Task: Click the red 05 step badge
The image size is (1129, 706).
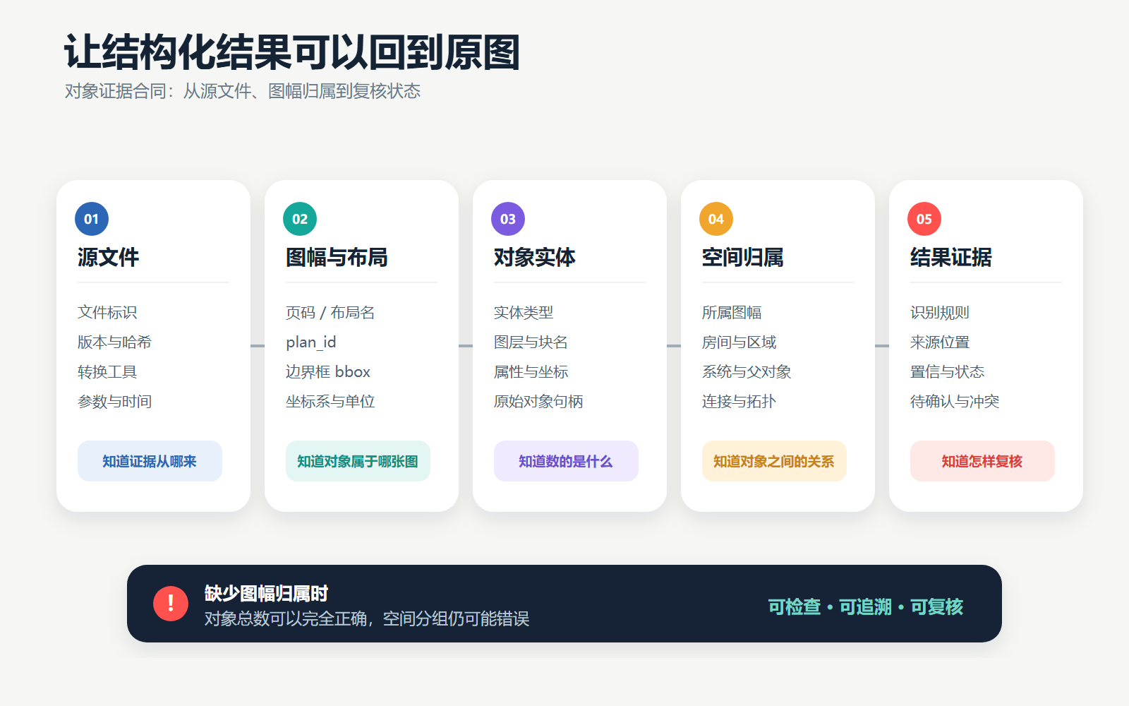Action: tap(924, 219)
